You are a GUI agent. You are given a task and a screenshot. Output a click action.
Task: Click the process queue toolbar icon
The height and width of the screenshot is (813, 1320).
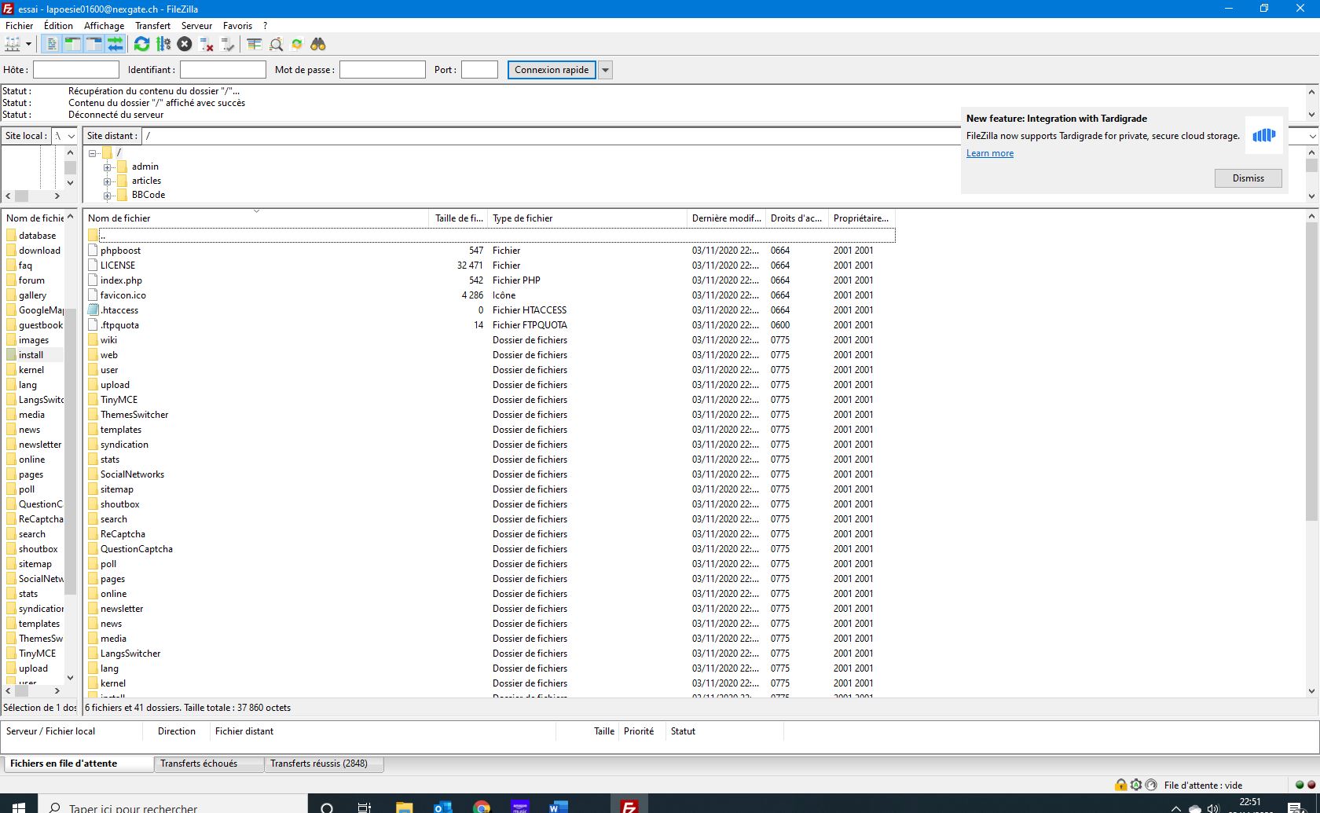(x=163, y=45)
